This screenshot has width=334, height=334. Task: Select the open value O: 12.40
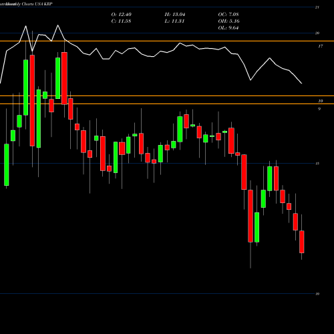pyautogui.click(x=121, y=15)
